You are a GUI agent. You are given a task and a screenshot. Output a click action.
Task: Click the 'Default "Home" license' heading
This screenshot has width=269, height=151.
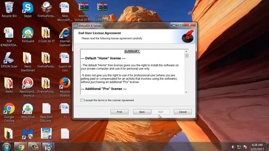[x=103, y=58]
